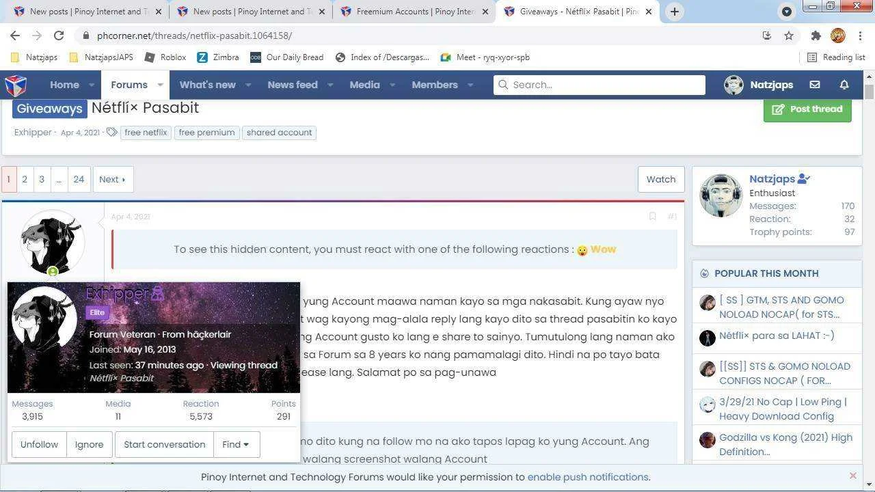875x492 pixels.
Task: Dismiss the push notifications banner
Action: 852,476
